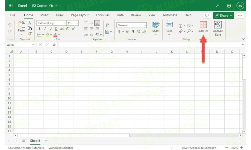
Task: Open the comments pane icon
Action: [x=207, y=15]
